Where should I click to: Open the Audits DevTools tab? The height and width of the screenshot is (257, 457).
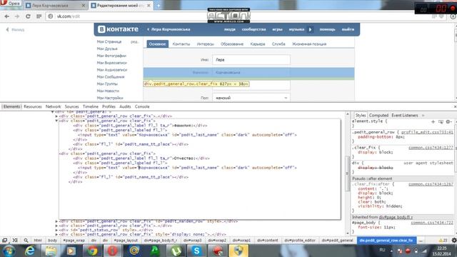tap(125, 106)
